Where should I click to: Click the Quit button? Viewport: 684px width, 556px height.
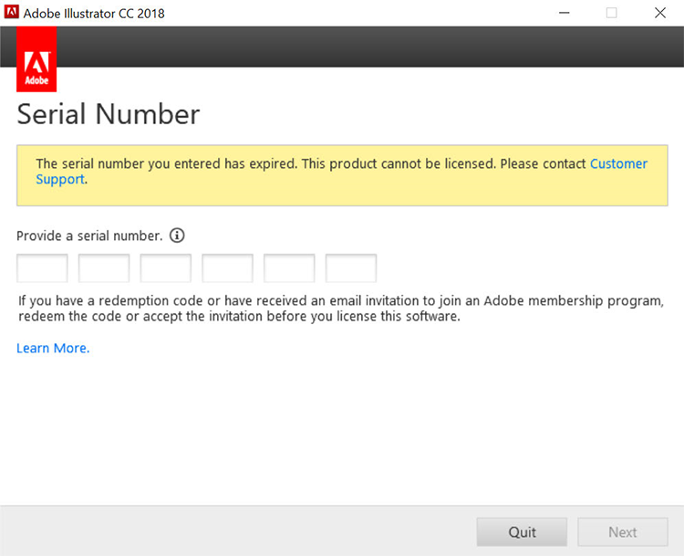click(x=522, y=532)
